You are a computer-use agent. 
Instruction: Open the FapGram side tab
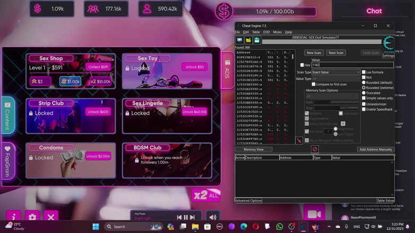7,161
